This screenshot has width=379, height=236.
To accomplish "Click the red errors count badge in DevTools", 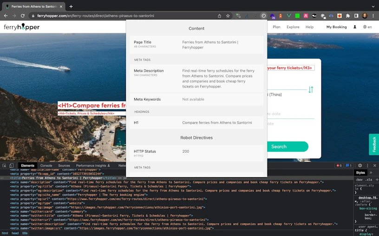I will click(339, 166).
